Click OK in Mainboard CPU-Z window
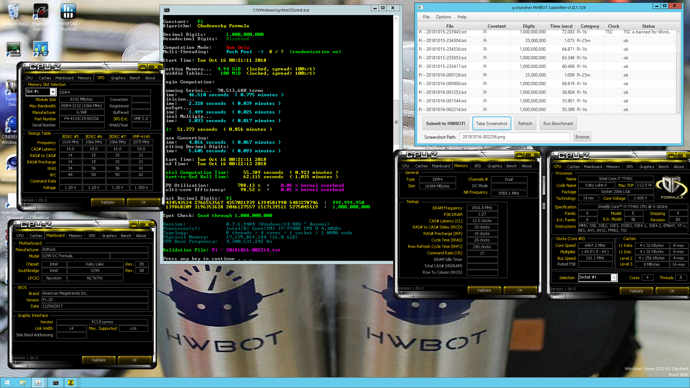 (x=134, y=360)
